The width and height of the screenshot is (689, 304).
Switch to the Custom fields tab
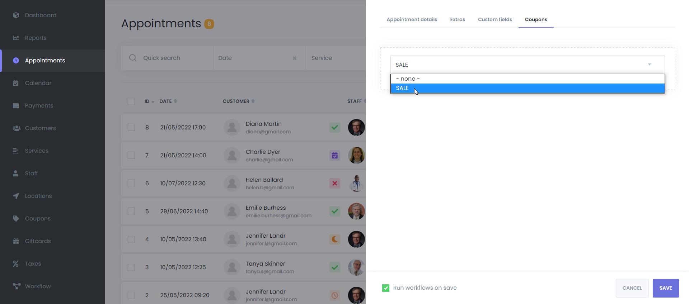point(495,19)
